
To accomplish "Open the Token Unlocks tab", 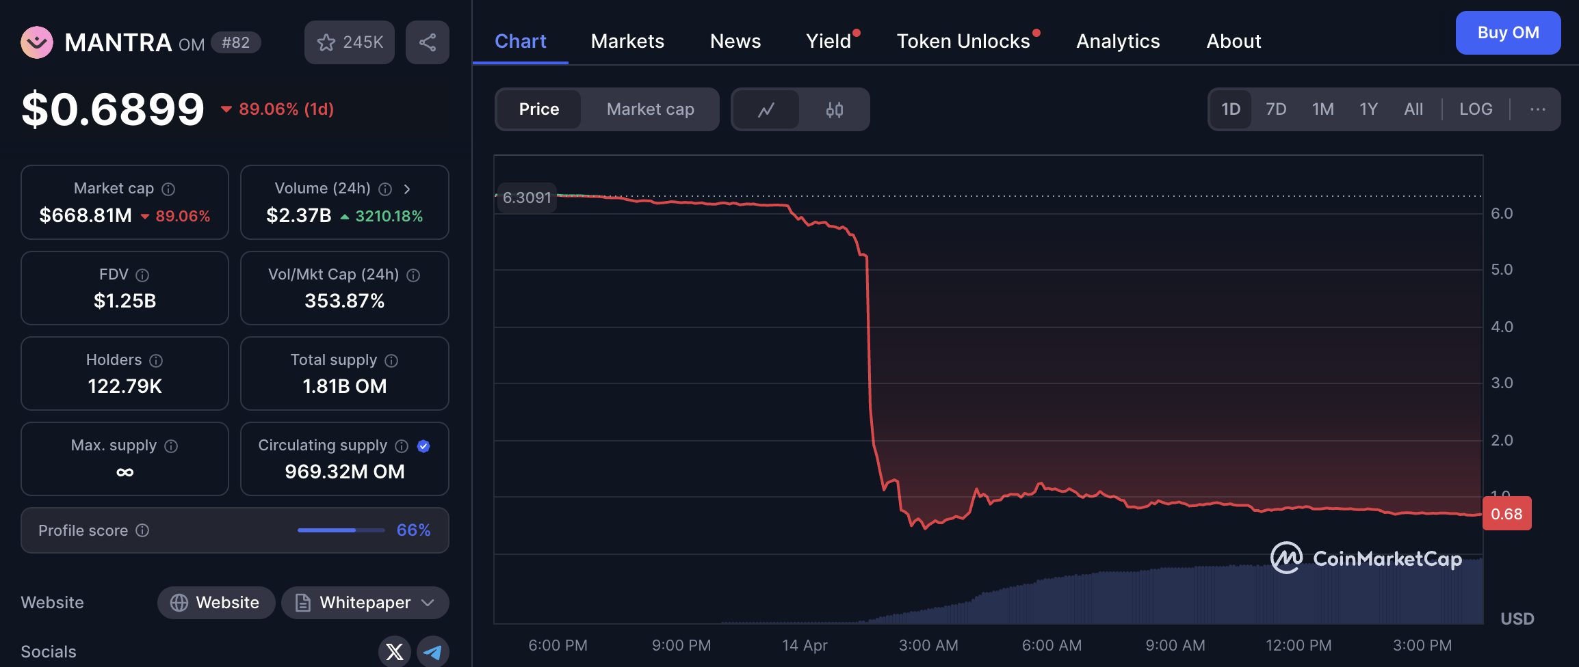I will [963, 42].
